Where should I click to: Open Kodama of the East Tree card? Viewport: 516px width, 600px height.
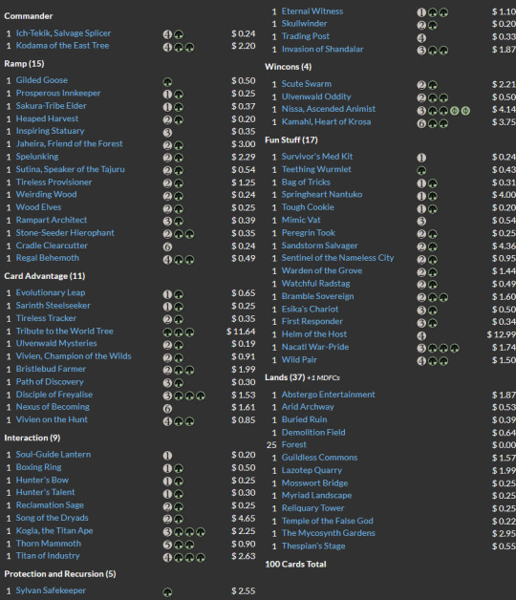62,46
